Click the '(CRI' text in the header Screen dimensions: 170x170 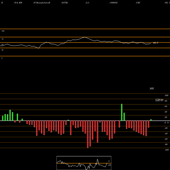(138, 3)
